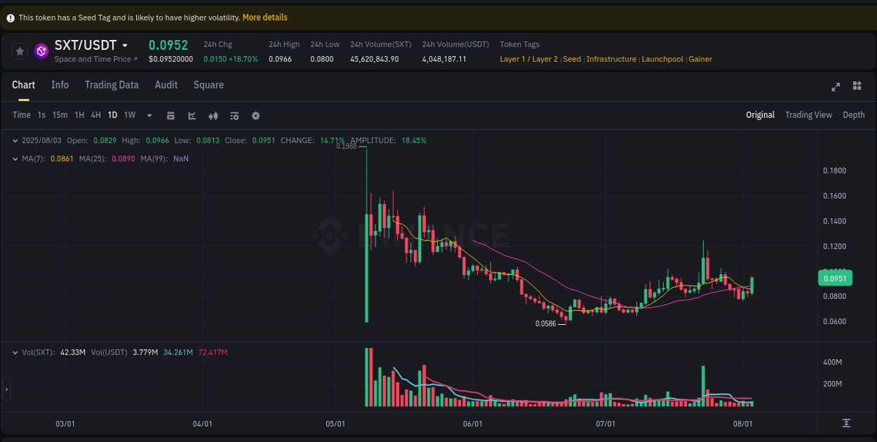This screenshot has width=877, height=442.
Task: Select the 1W timeframe
Action: tap(129, 114)
